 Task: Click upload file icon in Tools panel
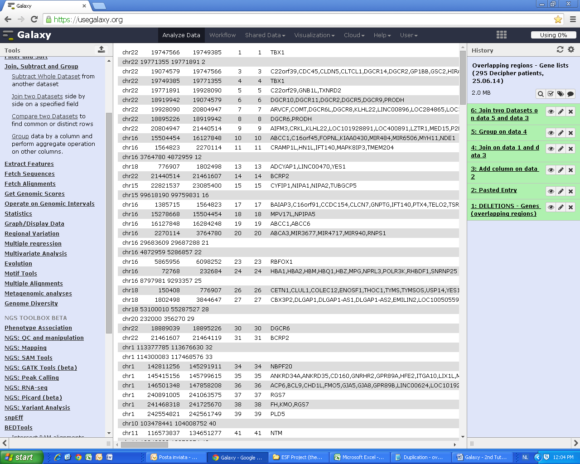coord(101,49)
